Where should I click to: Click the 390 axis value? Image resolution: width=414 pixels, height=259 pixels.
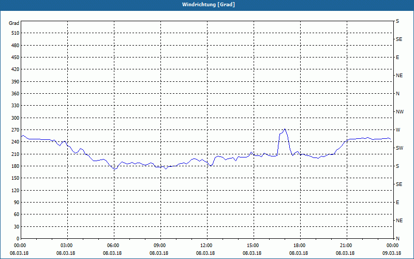(x=16, y=82)
